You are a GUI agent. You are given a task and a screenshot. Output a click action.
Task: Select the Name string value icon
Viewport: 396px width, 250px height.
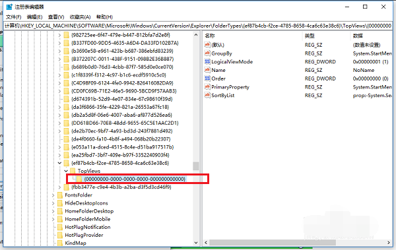pyautogui.click(x=207, y=70)
